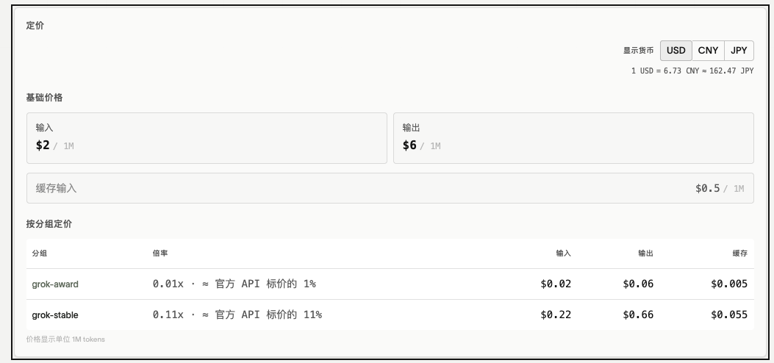The image size is (774, 363).
Task: Click the 缓存 column header
Action: (740, 254)
